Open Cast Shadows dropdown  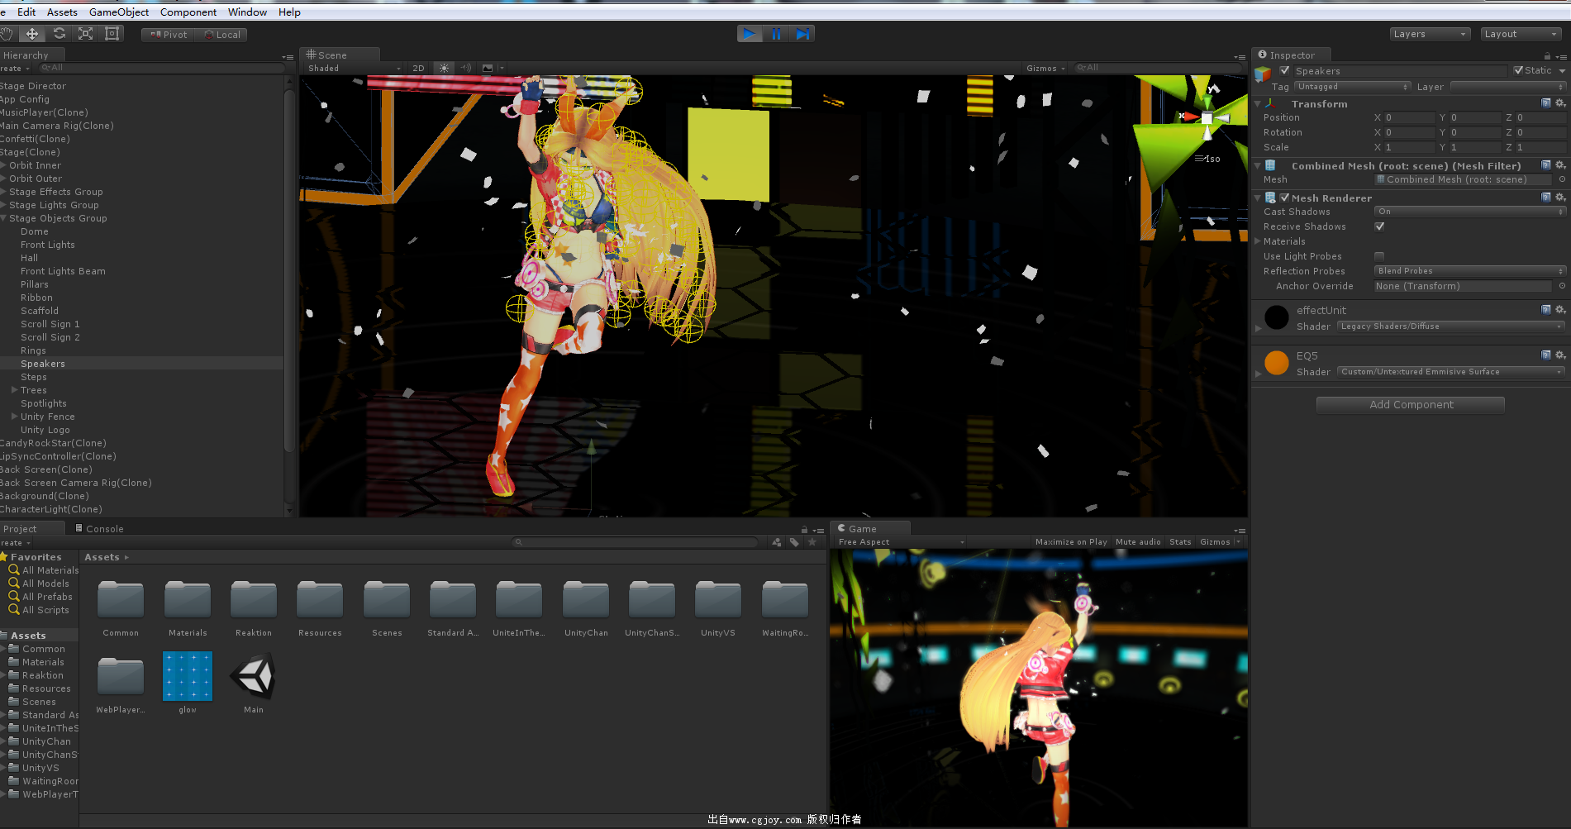click(1470, 212)
